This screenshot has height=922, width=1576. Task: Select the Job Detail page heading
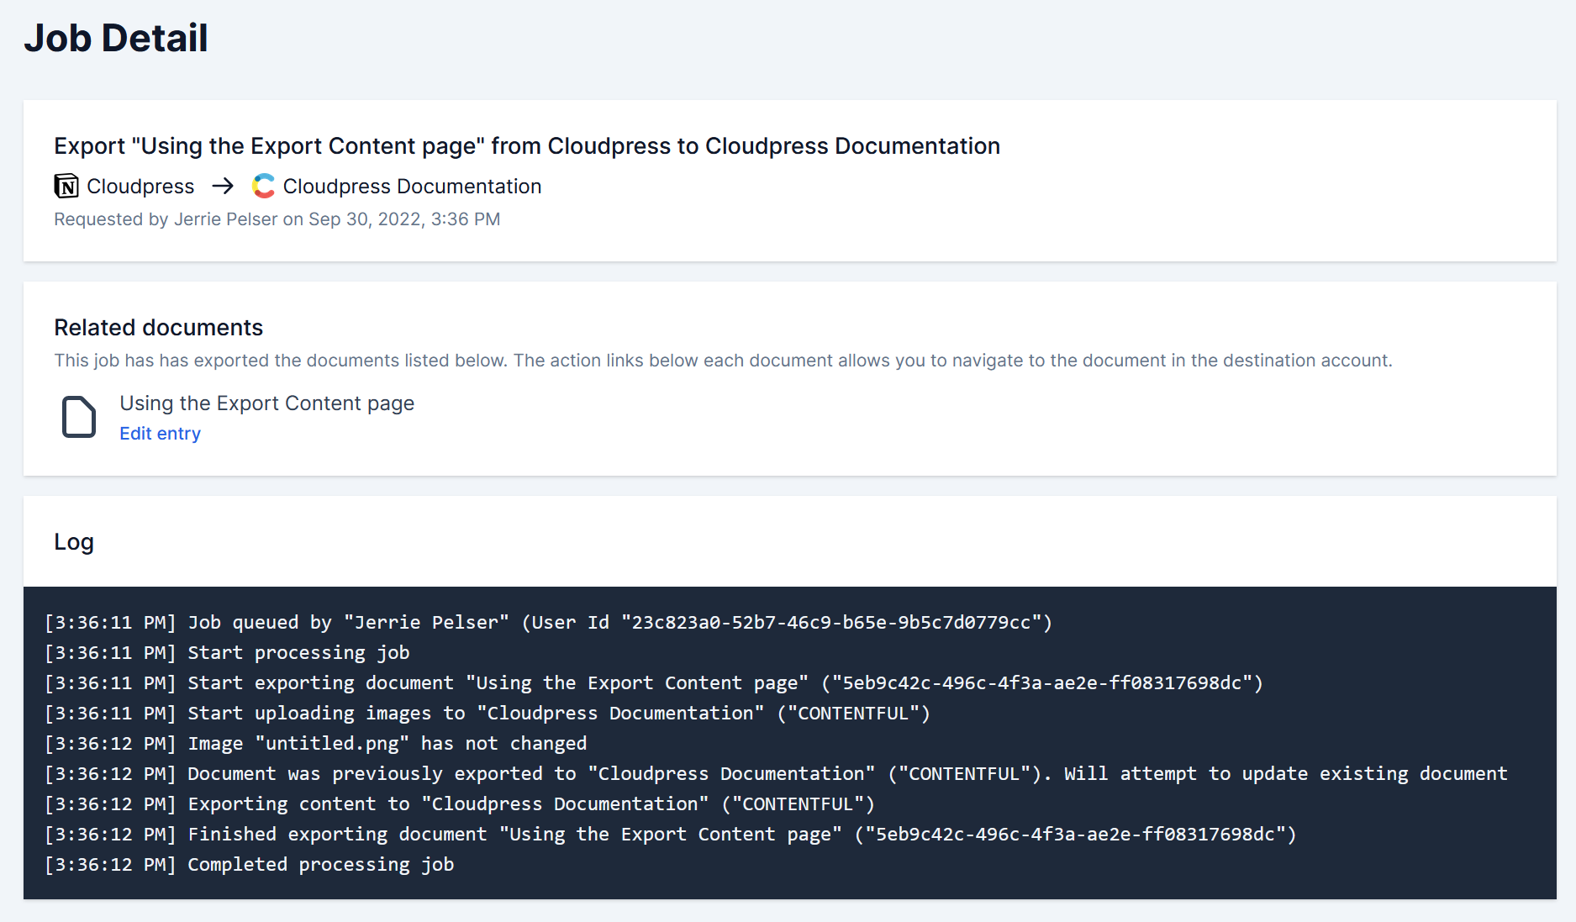tap(116, 38)
